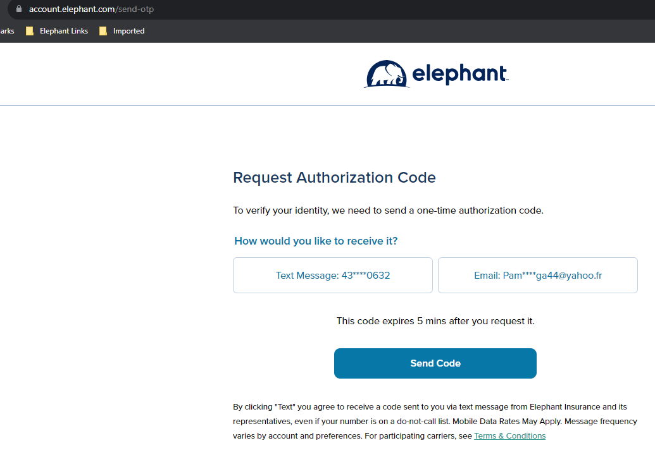Select Text Message 43****0632 option
The height and width of the screenshot is (450, 655).
(x=332, y=276)
